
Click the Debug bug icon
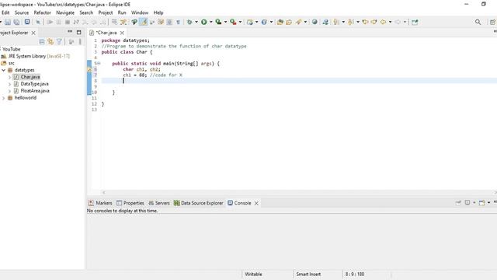coord(189,22)
